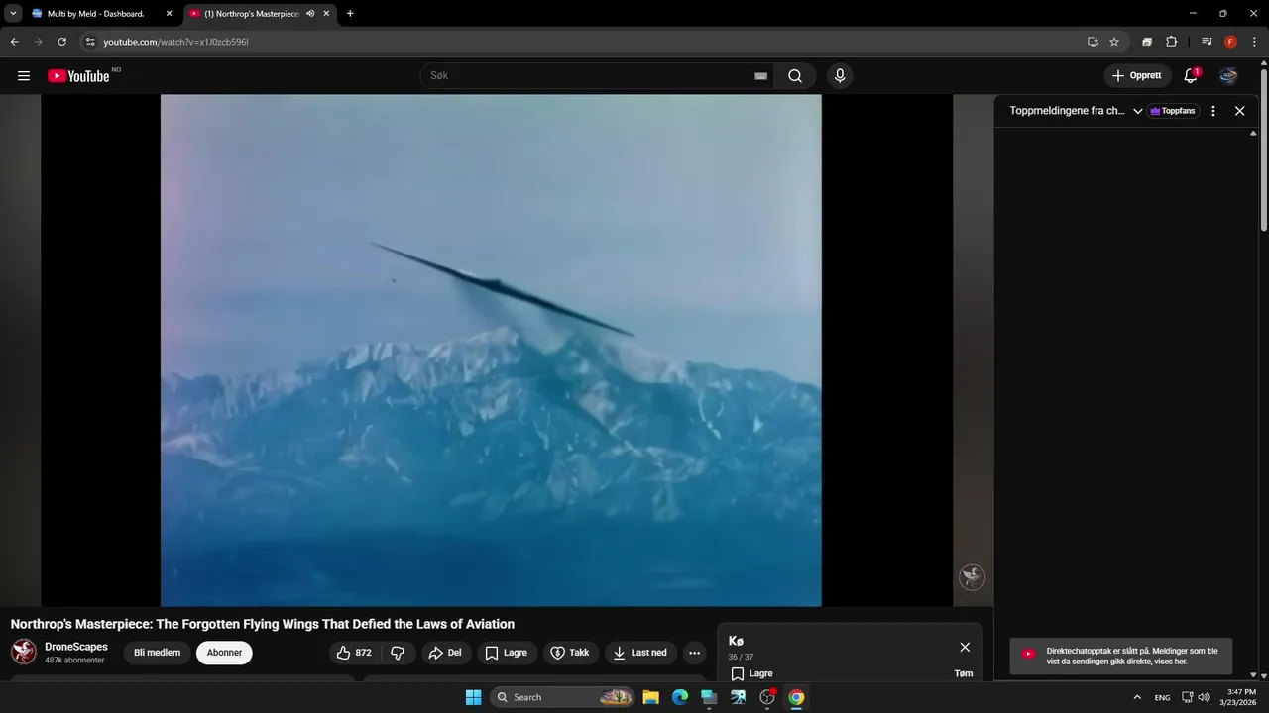Launch Microsoft Edge from the taskbar
This screenshot has height=713, width=1269.
coord(679,697)
